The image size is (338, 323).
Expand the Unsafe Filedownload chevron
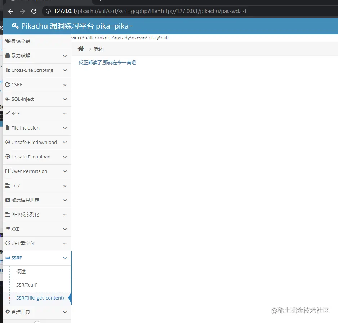click(65, 143)
